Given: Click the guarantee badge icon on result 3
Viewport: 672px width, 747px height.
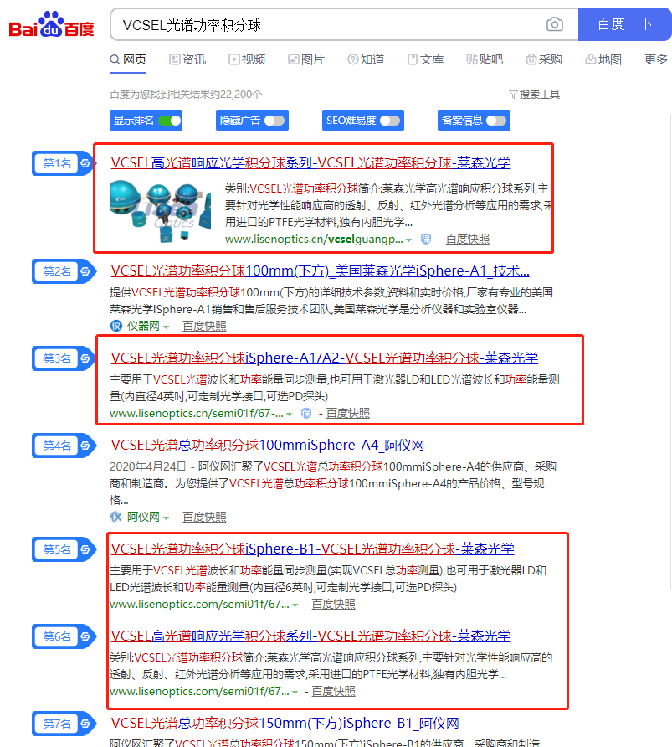Looking at the screenshot, I should tap(306, 414).
